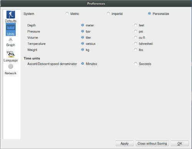Image resolution: width=192 pixels, height=149 pixels.
Task: Click Close without Saving
Action: click(152, 144)
